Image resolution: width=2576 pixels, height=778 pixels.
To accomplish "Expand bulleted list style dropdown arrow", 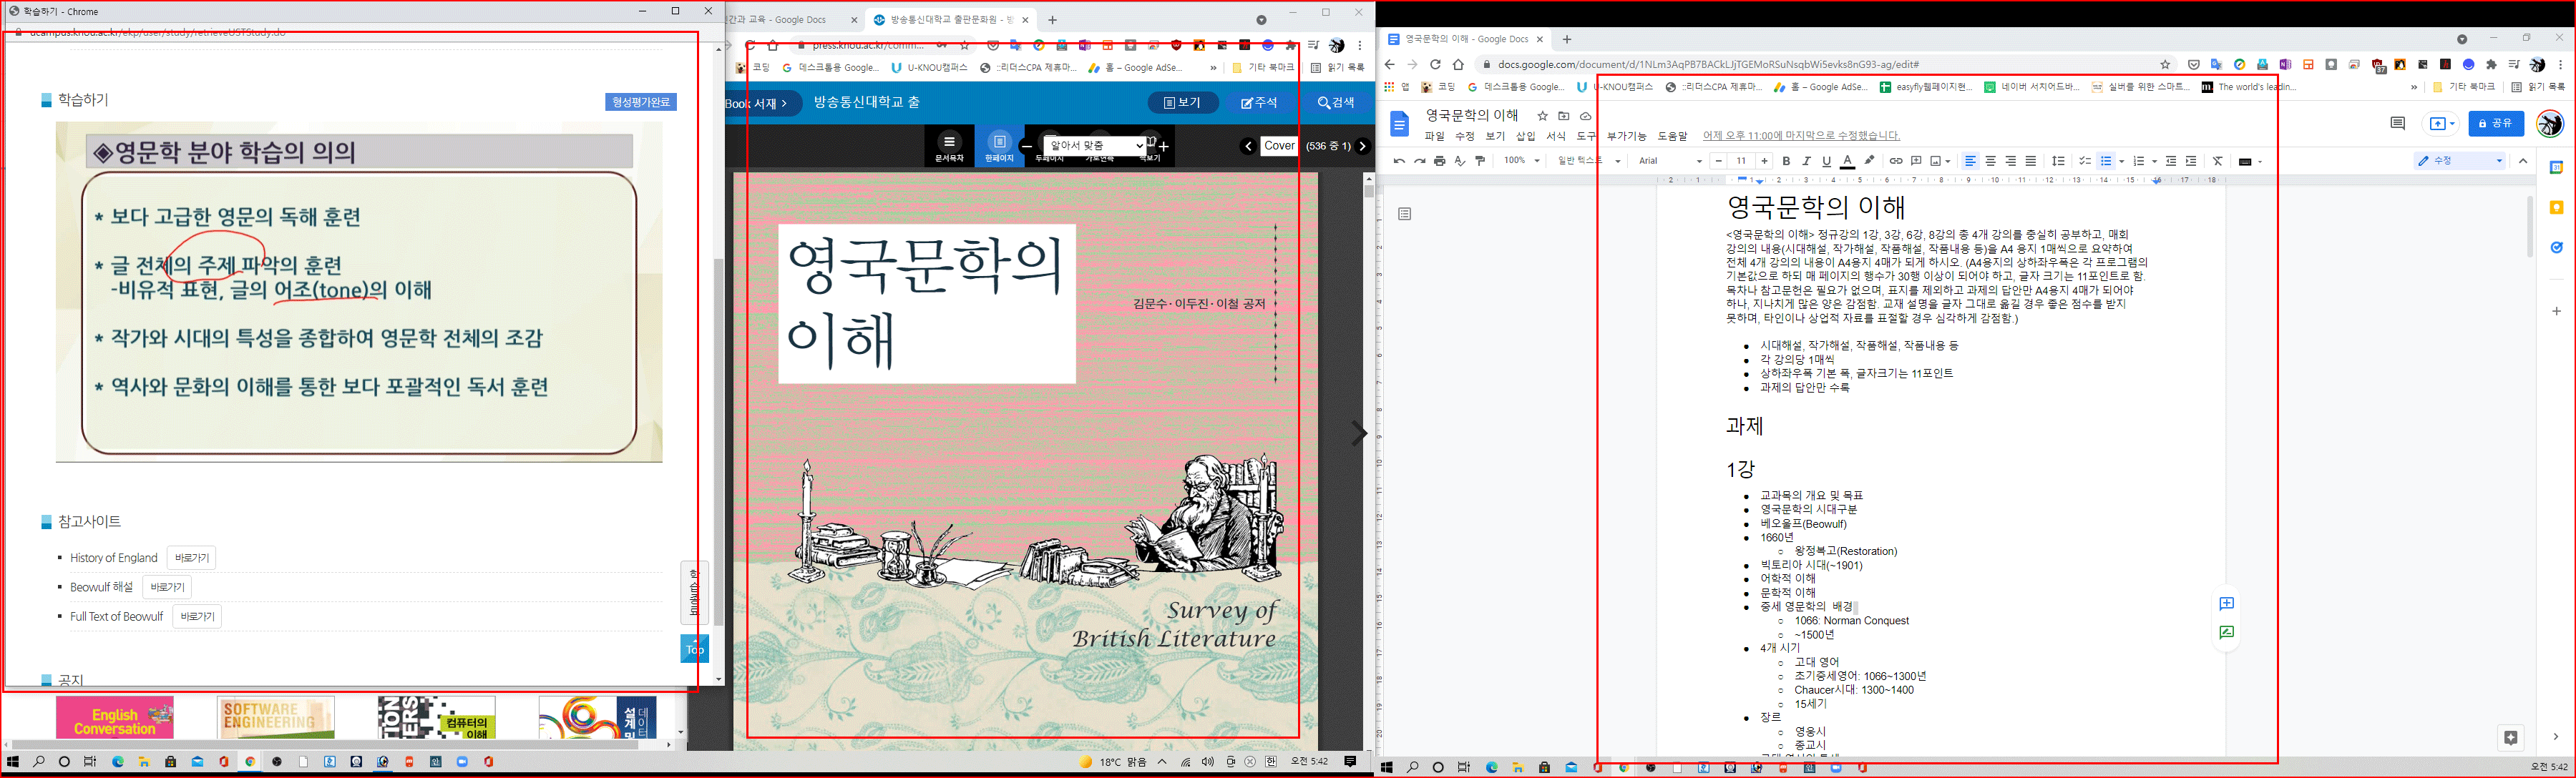I will click(x=2121, y=162).
